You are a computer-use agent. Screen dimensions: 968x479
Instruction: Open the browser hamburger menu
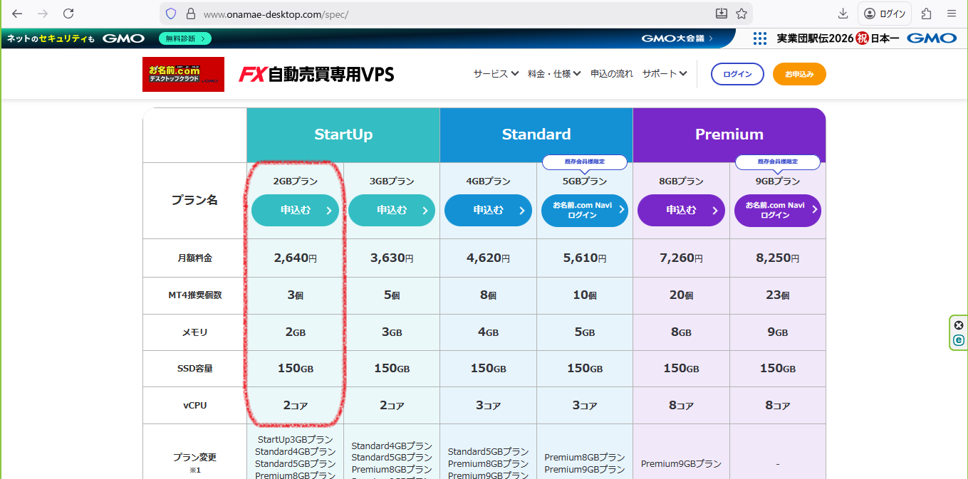point(952,14)
